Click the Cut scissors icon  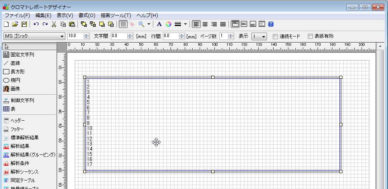54,24
